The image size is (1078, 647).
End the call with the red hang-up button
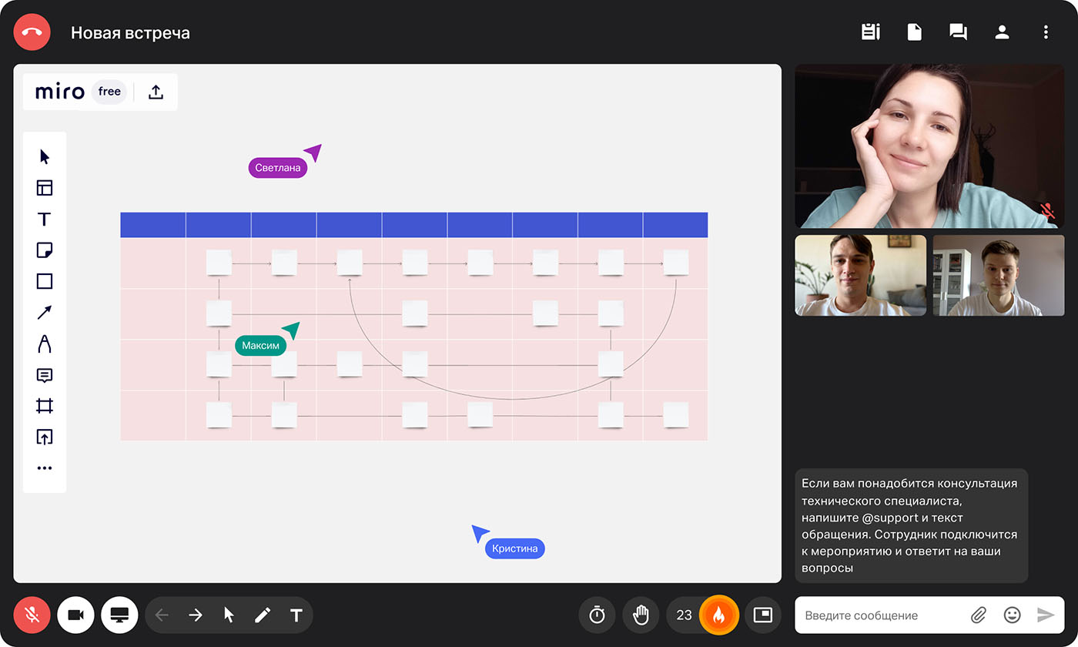click(32, 32)
